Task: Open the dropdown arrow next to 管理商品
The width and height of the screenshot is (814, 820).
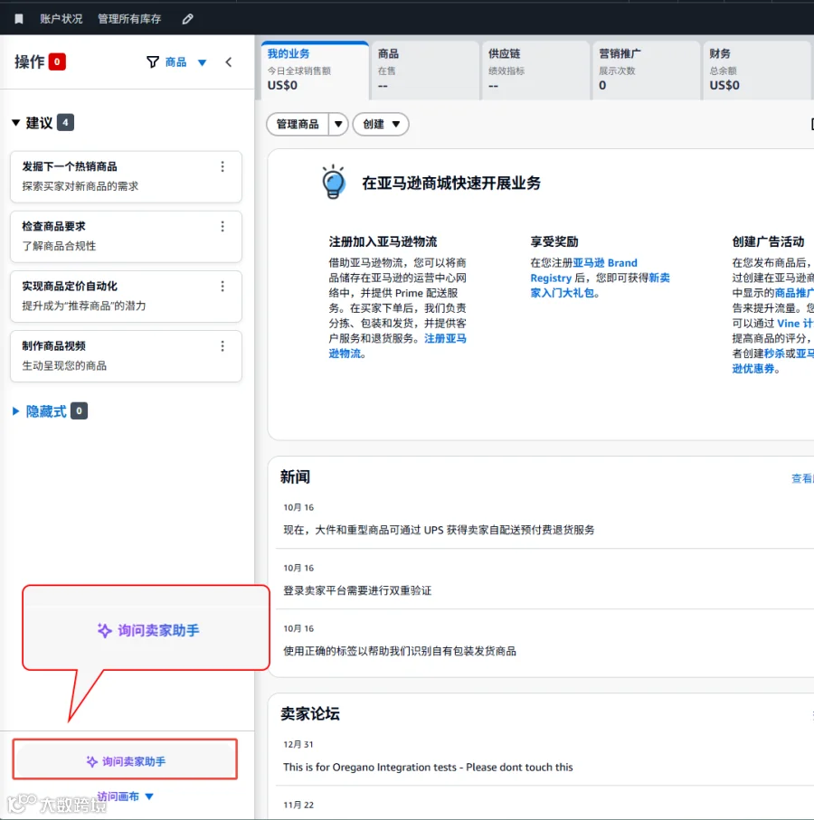Action: pos(338,124)
